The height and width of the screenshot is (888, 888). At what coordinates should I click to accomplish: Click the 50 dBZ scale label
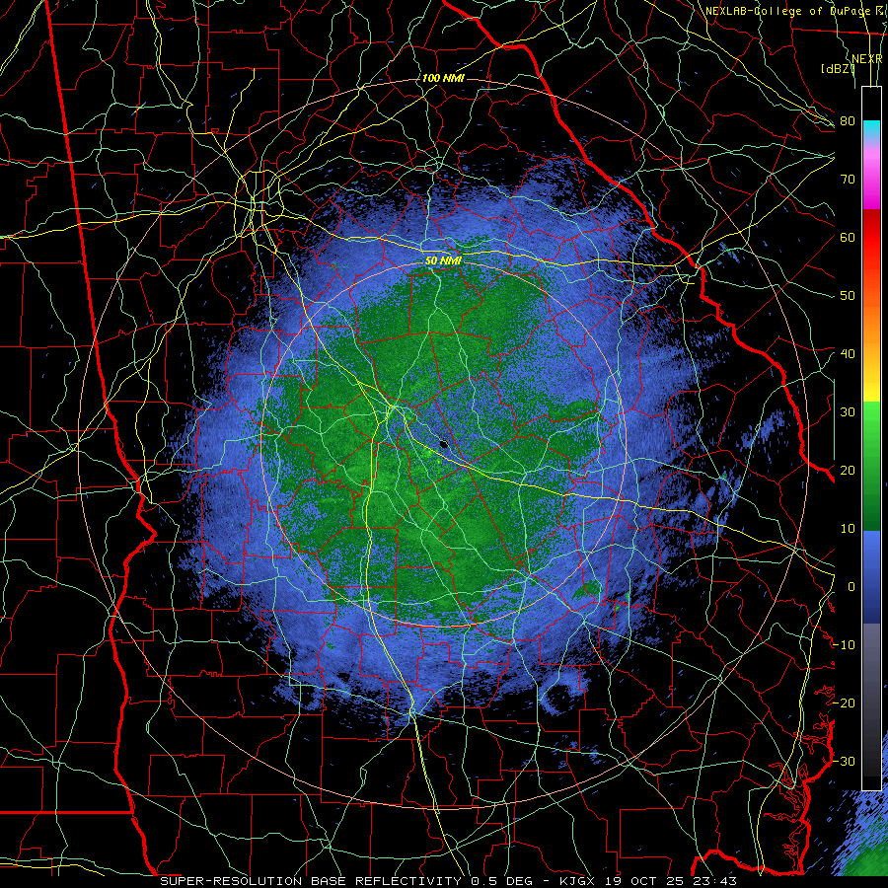click(x=848, y=296)
